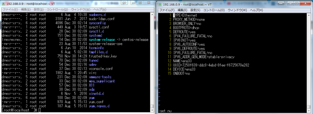The height and width of the screenshot is (114, 313).
Task: Open ウィンドウ(W) menu in left terminal window
Action: point(81,9)
